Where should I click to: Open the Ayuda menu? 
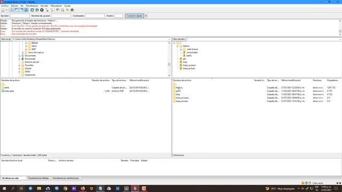67,6
